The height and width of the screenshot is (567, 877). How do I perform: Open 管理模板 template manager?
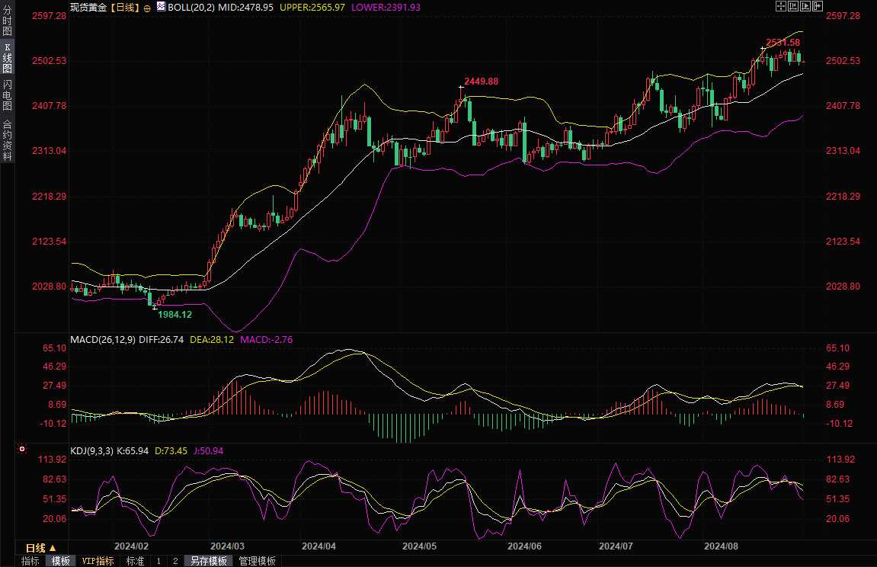[257, 561]
